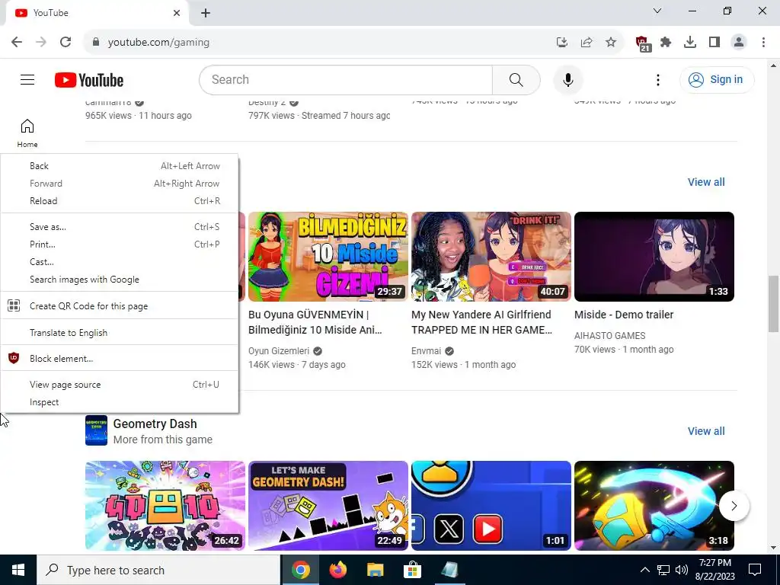Click the taskbar search box
The height and width of the screenshot is (585, 780).
click(x=158, y=570)
